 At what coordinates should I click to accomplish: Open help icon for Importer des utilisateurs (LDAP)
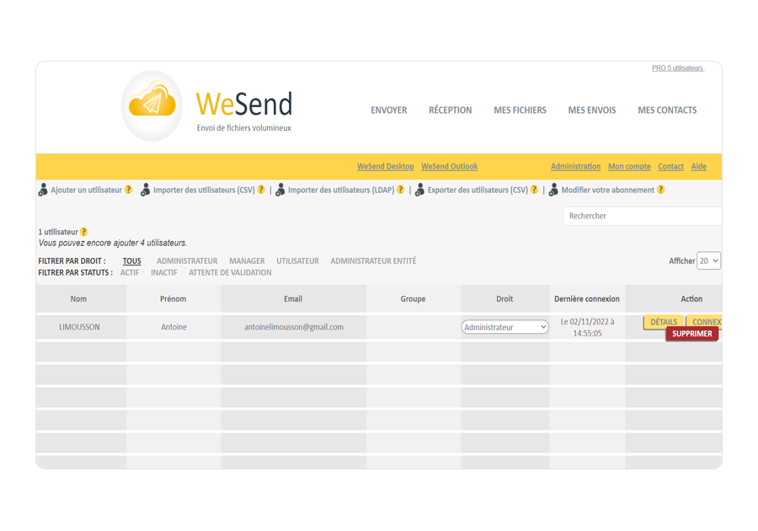coord(400,190)
